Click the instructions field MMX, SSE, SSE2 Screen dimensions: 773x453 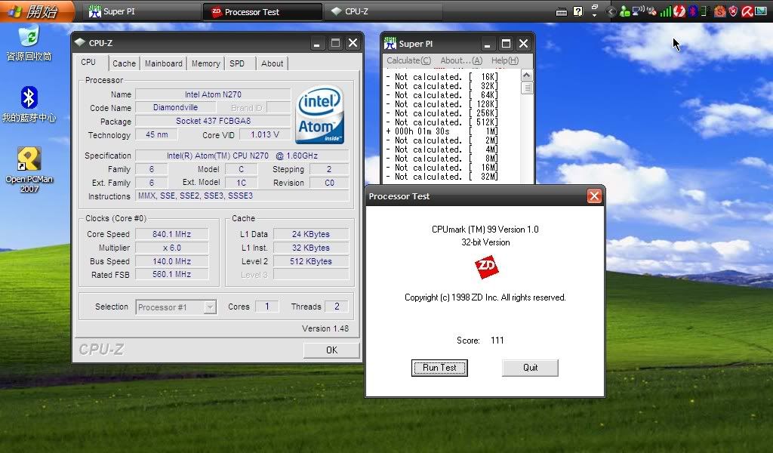click(x=242, y=196)
